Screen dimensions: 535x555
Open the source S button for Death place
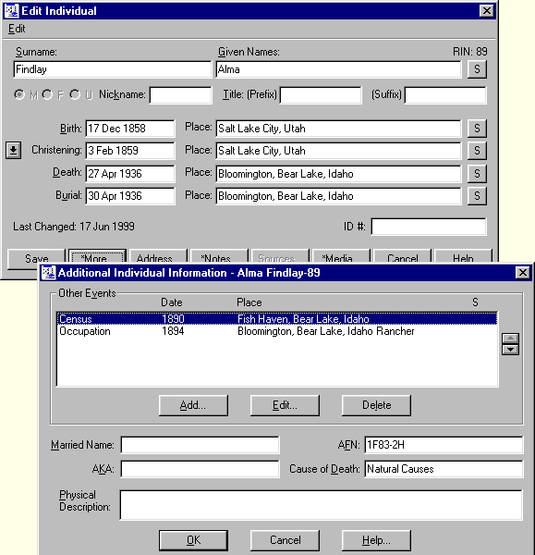tap(477, 174)
